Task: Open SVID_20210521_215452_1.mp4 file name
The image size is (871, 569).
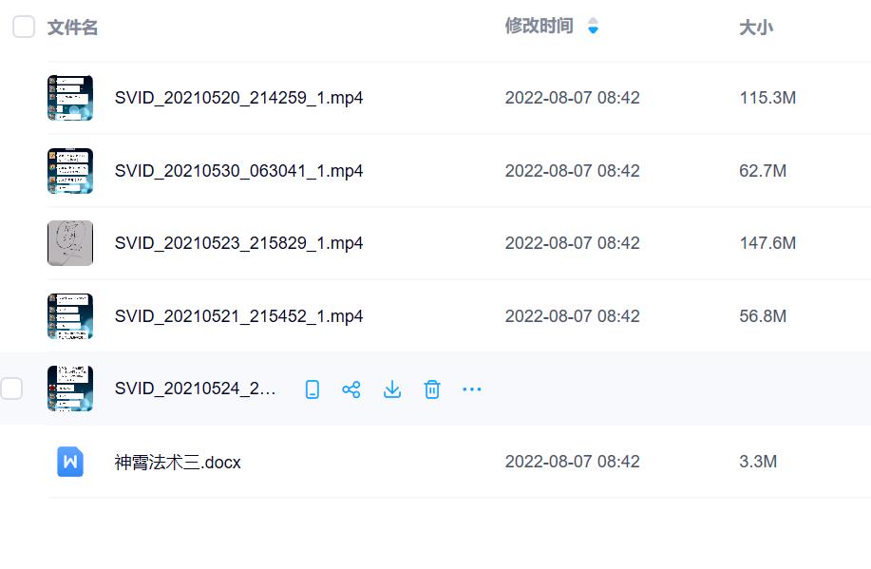Action: pos(238,316)
